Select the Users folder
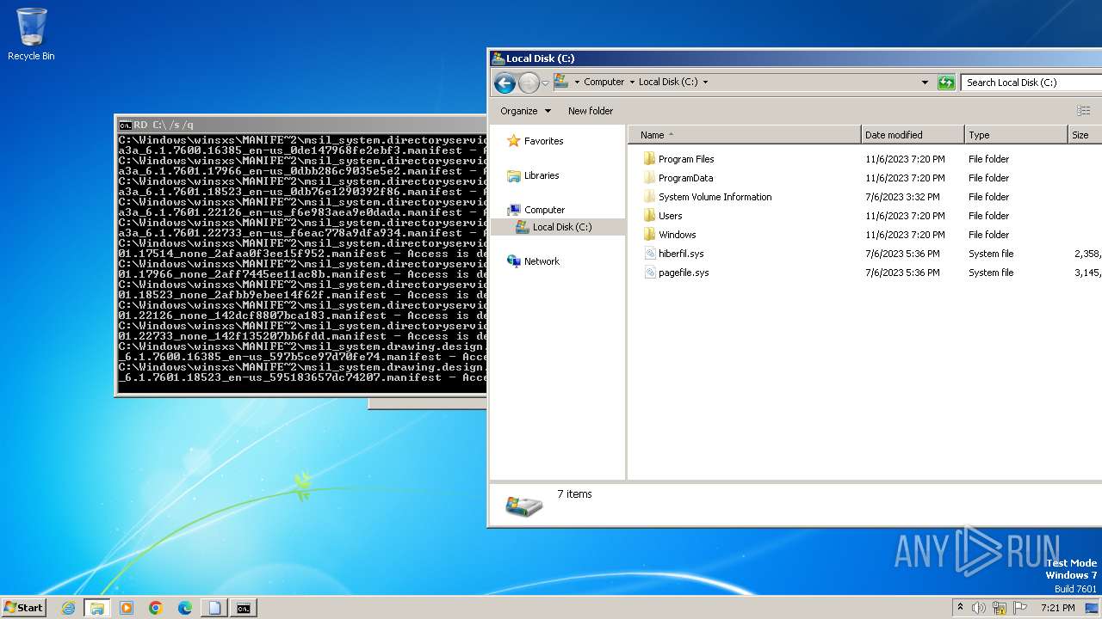 [670, 216]
